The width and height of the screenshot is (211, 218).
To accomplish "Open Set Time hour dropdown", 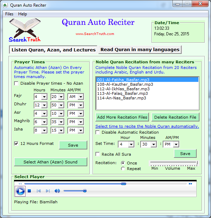I will pos(131,144).
